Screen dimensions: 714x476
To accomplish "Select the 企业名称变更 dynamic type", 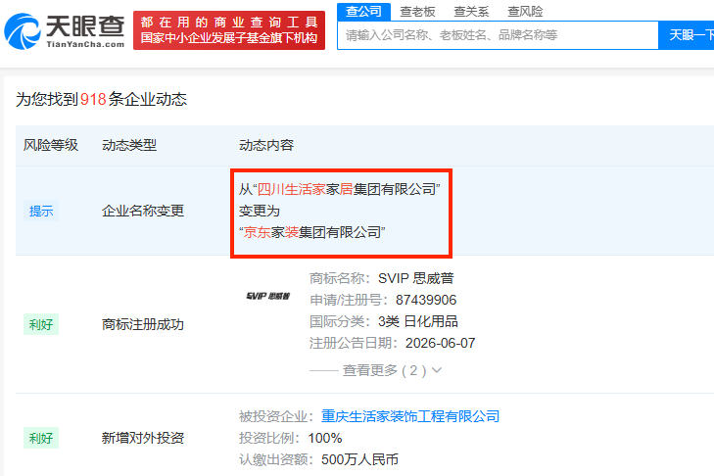I will (x=143, y=211).
